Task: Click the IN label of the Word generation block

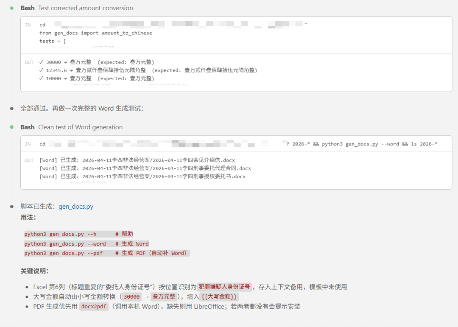Action: click(28, 144)
